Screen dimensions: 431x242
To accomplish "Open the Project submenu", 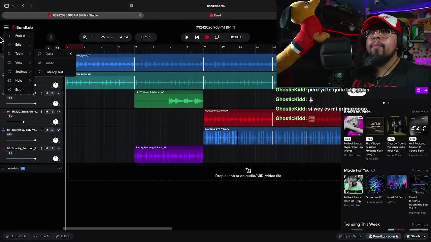I will (x=20, y=36).
